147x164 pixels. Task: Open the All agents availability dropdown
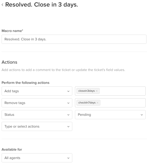coord(37,158)
